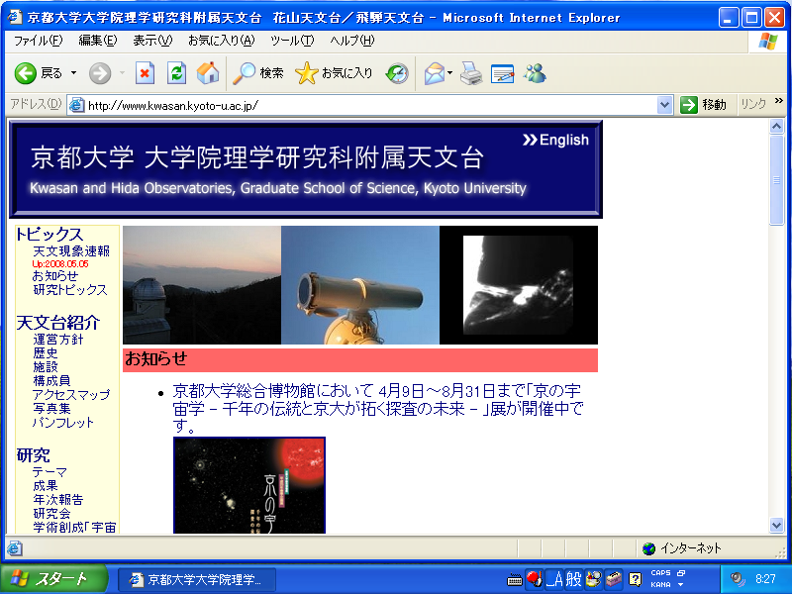
Task: Go to the Home page icon
Action: pyautogui.click(x=208, y=73)
